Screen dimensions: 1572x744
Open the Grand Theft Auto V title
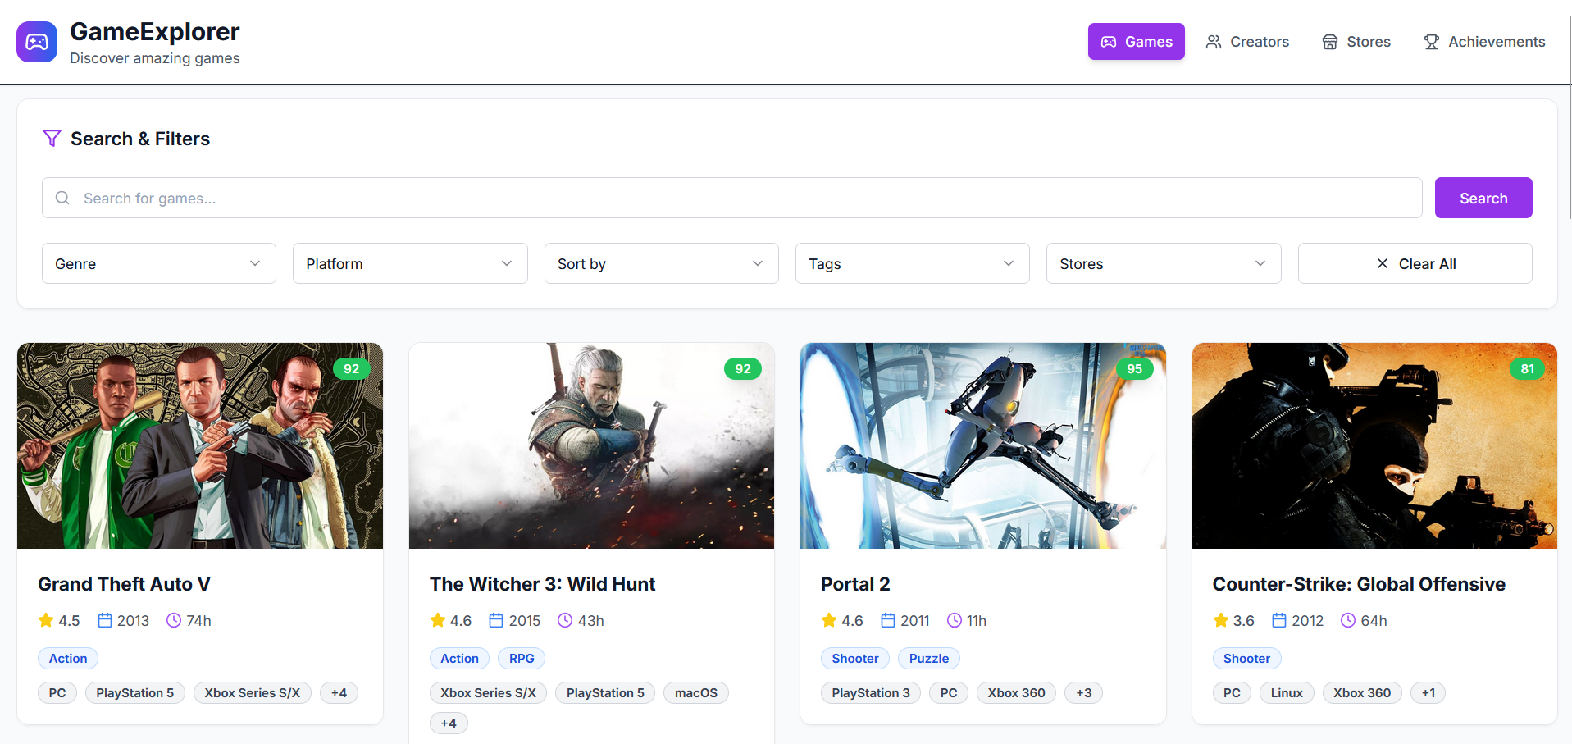click(x=124, y=584)
